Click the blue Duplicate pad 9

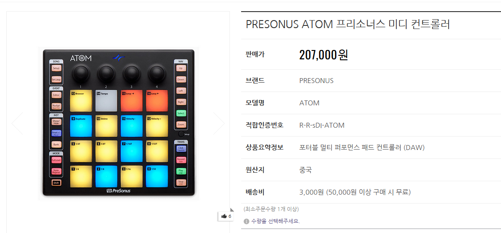point(81,127)
